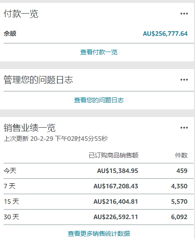
Task: Click the 459 units value
Action: click(182, 171)
